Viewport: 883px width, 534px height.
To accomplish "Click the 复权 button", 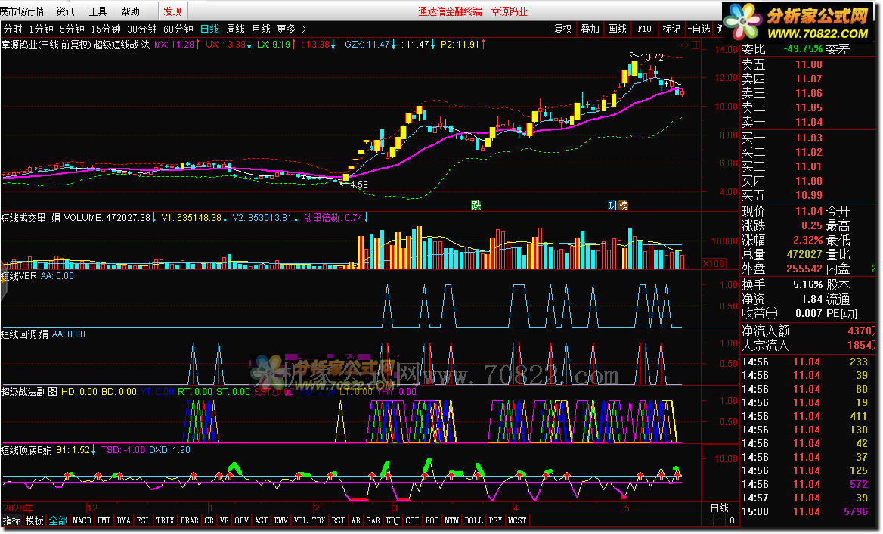I will [x=562, y=29].
